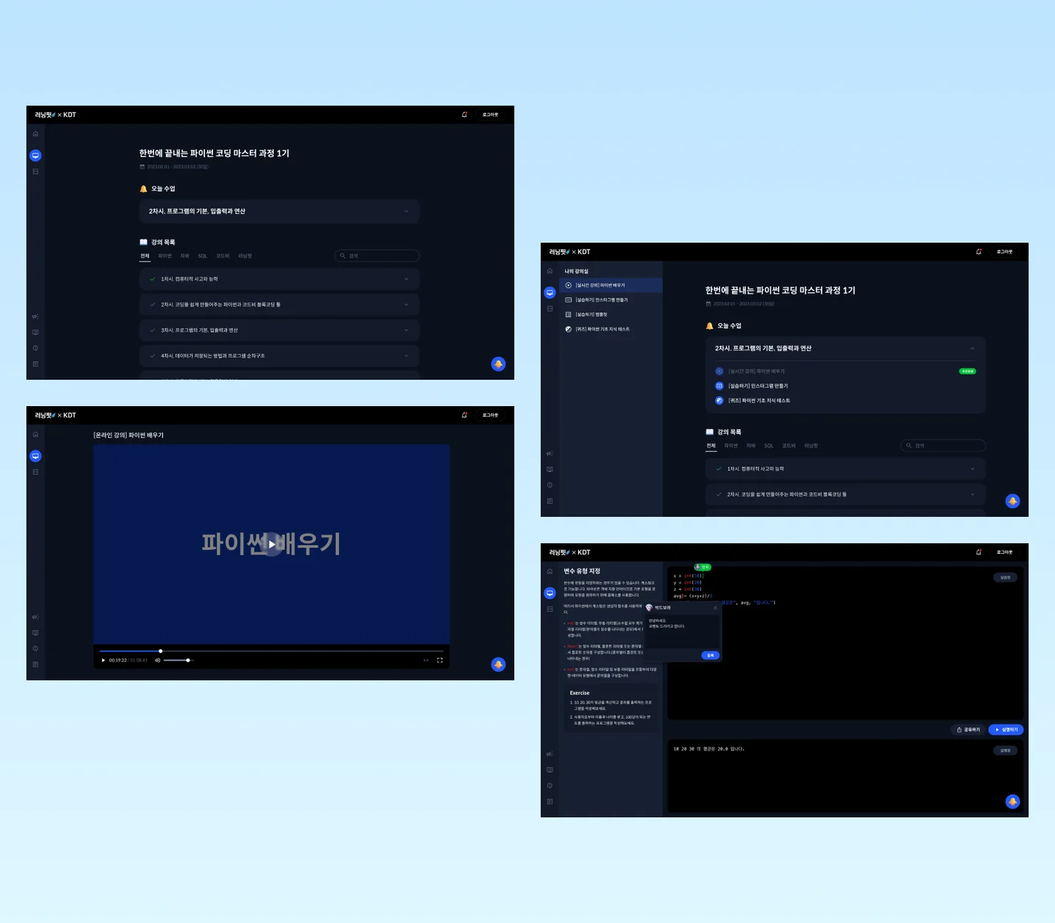Viewport: 1055px width, 923px height.
Task: Expand the 2차시 코딩을 쉽게 row, collapsed course list screen
Action: pos(279,305)
